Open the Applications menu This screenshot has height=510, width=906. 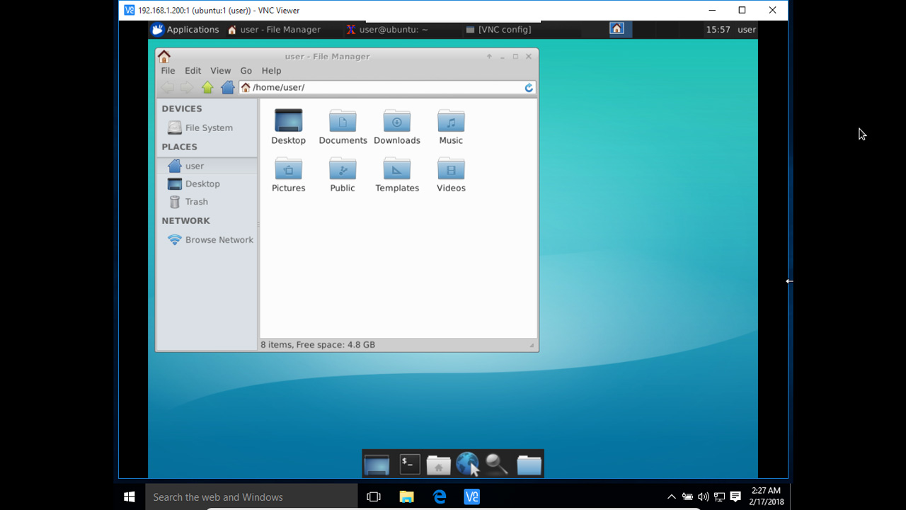click(x=185, y=29)
